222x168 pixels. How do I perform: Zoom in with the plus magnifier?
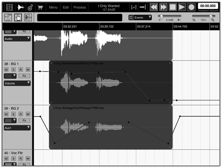tap(213, 20)
